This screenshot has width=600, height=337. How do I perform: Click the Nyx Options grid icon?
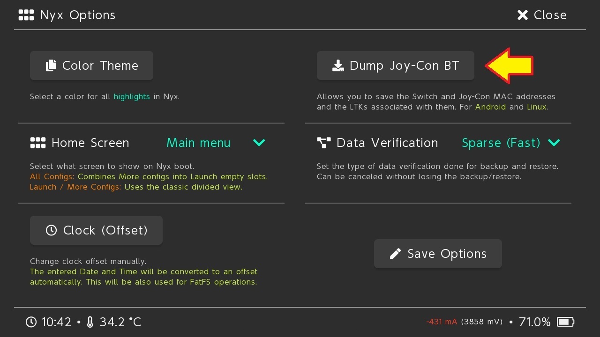[x=26, y=15]
